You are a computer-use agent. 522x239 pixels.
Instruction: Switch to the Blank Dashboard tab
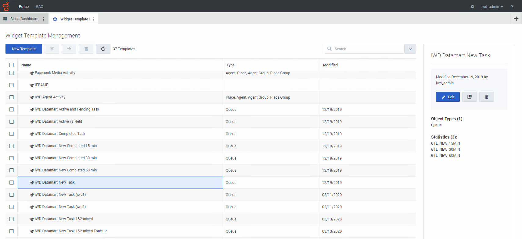[24, 19]
